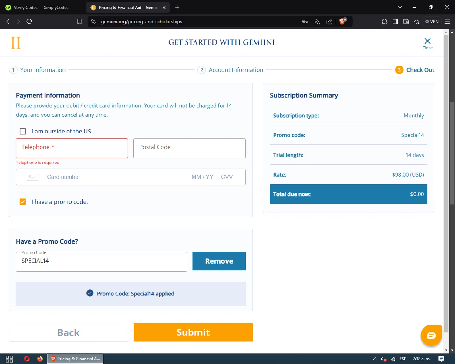Click the CVV field
This screenshot has height=364, width=455.
point(227,177)
